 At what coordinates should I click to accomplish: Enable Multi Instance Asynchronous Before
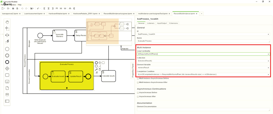click(138, 78)
